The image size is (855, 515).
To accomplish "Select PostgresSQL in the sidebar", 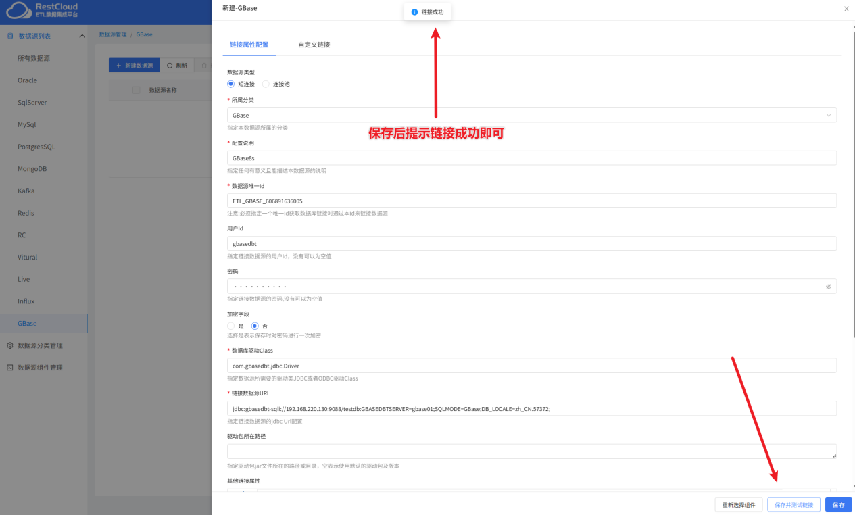I will pos(36,147).
